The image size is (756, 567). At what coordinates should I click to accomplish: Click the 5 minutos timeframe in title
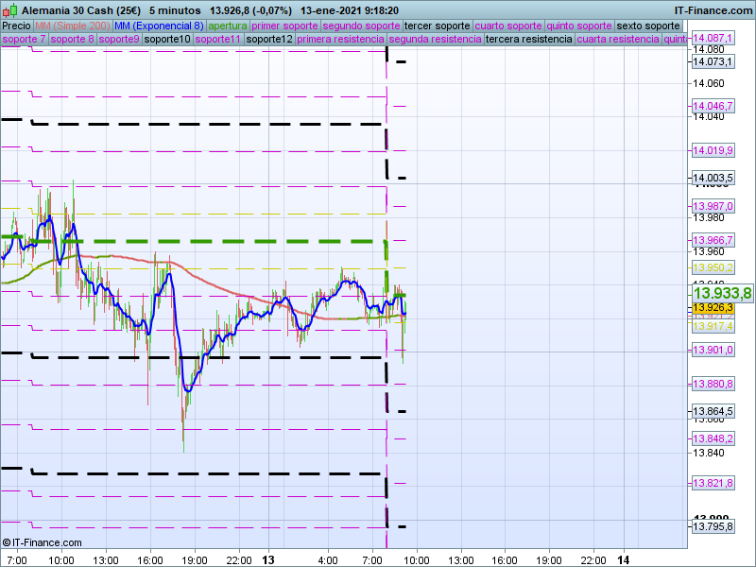(176, 9)
